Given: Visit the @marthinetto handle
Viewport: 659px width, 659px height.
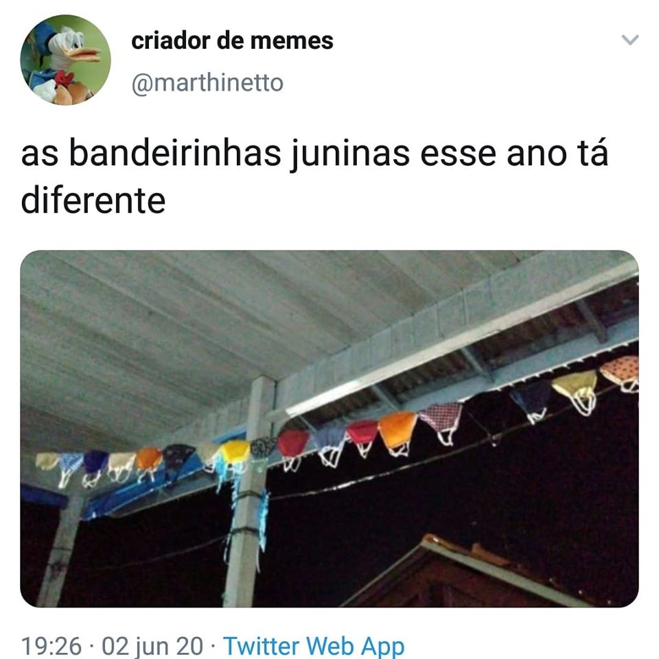Looking at the screenshot, I should [207, 83].
